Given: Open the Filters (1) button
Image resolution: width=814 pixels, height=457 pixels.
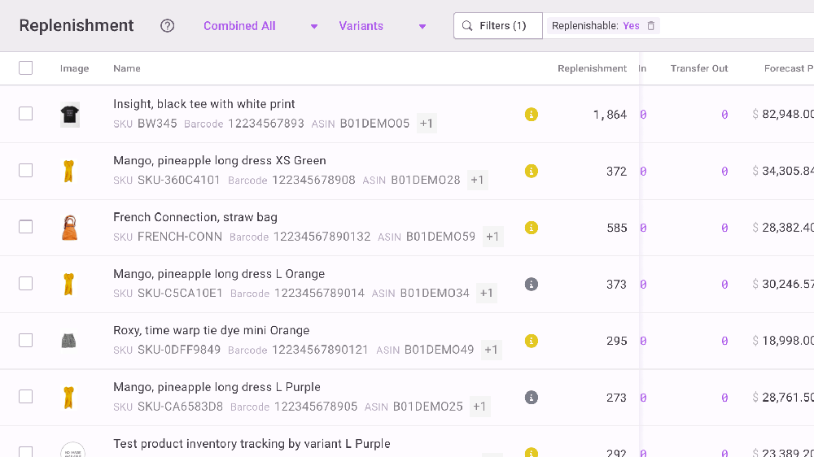Looking at the screenshot, I should [495, 26].
